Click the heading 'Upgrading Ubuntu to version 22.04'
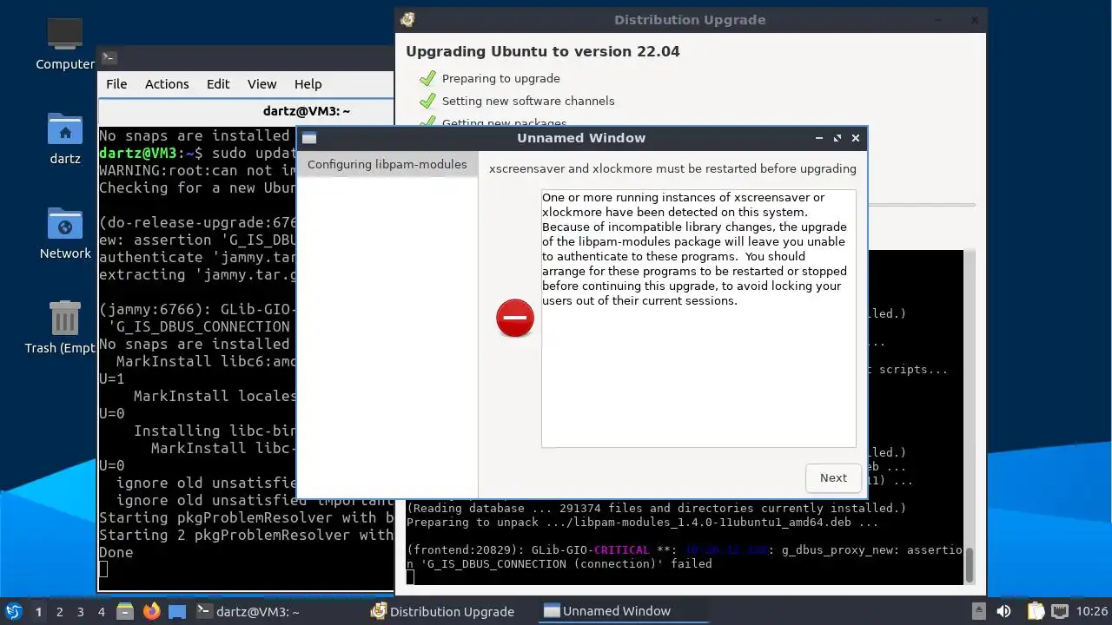Viewport: 1112px width, 625px height. [x=543, y=51]
